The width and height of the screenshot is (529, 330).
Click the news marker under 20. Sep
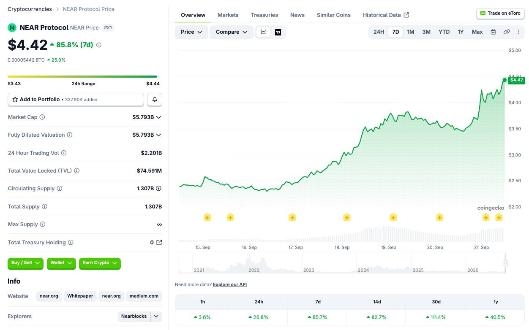(x=439, y=217)
